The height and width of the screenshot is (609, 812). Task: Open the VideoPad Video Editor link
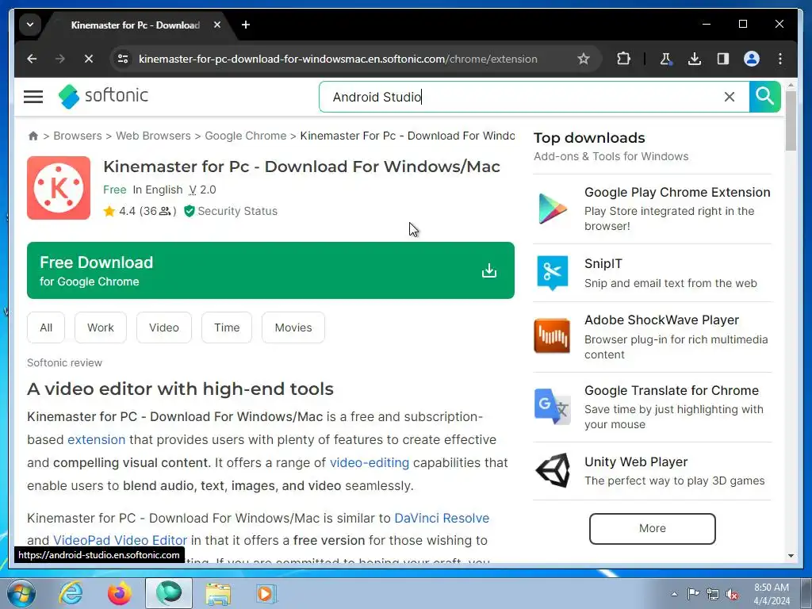pos(120,540)
